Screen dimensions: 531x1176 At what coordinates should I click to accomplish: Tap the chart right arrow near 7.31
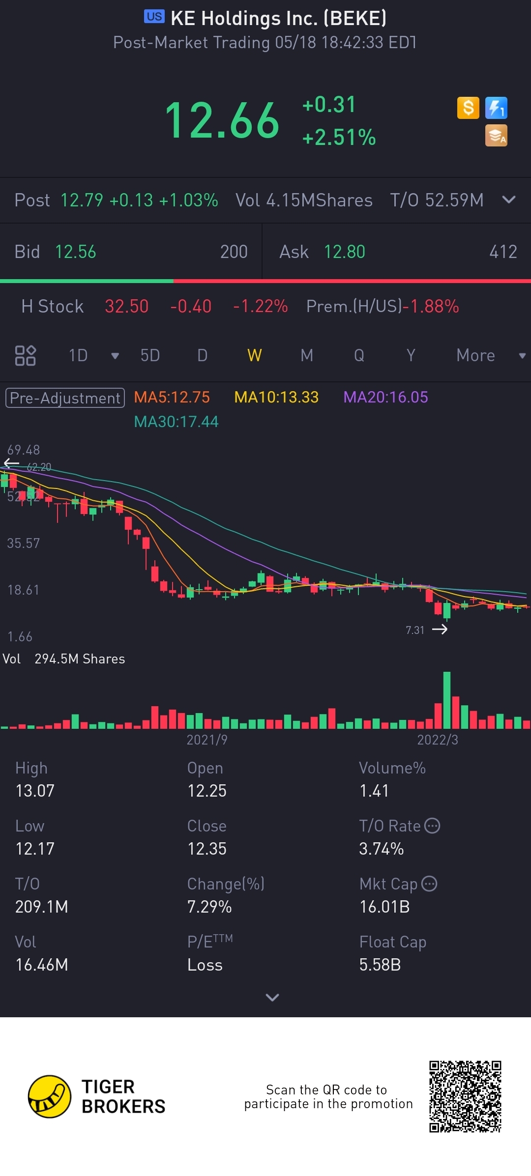[440, 630]
